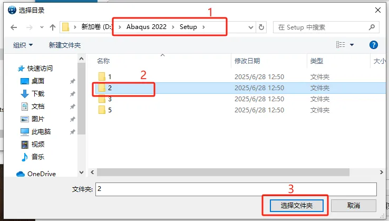Click the 选择文件夹 button

296,206
